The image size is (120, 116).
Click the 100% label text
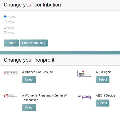point(12,17)
